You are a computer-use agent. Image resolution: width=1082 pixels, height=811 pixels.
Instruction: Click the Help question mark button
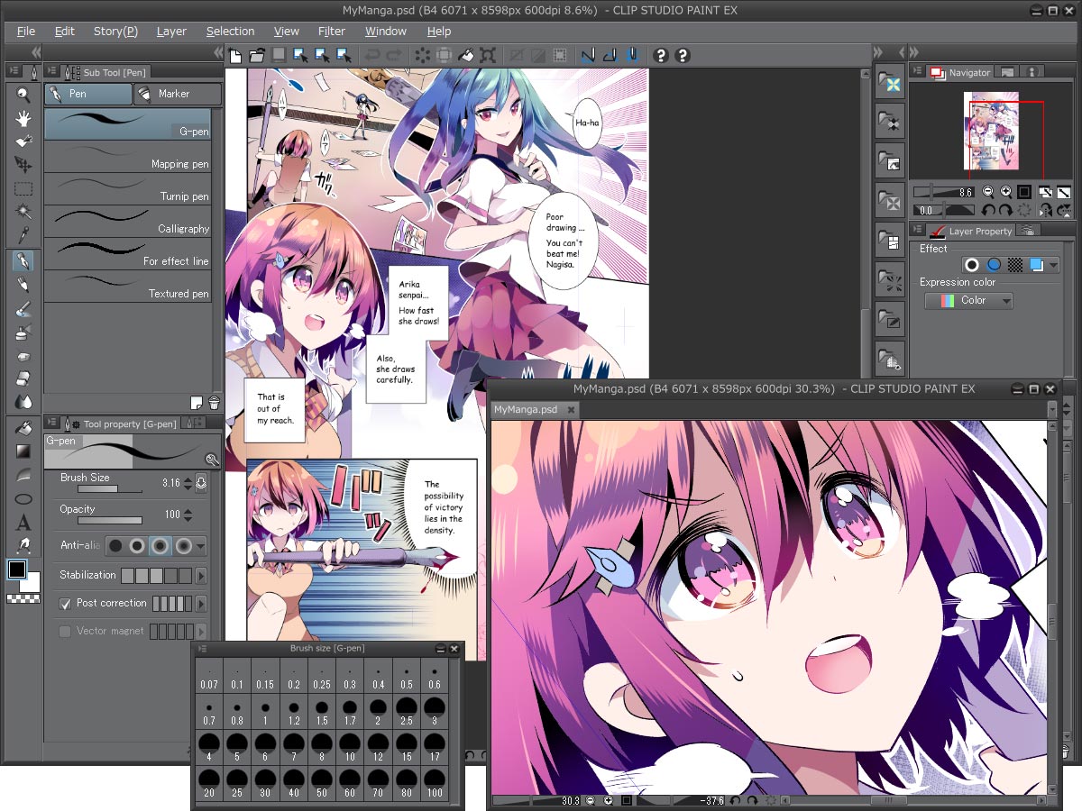click(661, 55)
